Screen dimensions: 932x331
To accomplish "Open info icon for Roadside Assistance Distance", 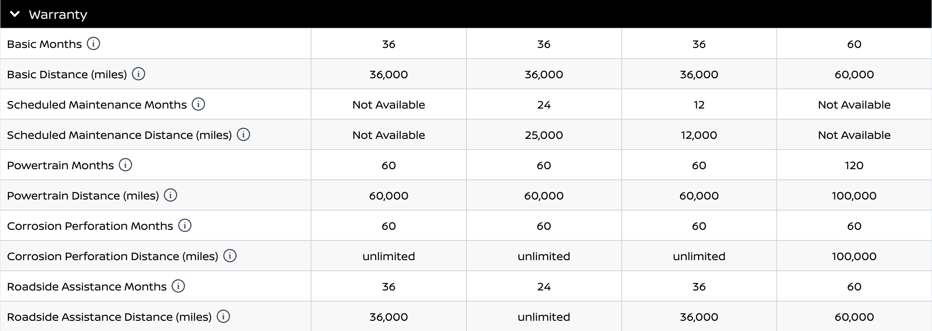I will 223,316.
